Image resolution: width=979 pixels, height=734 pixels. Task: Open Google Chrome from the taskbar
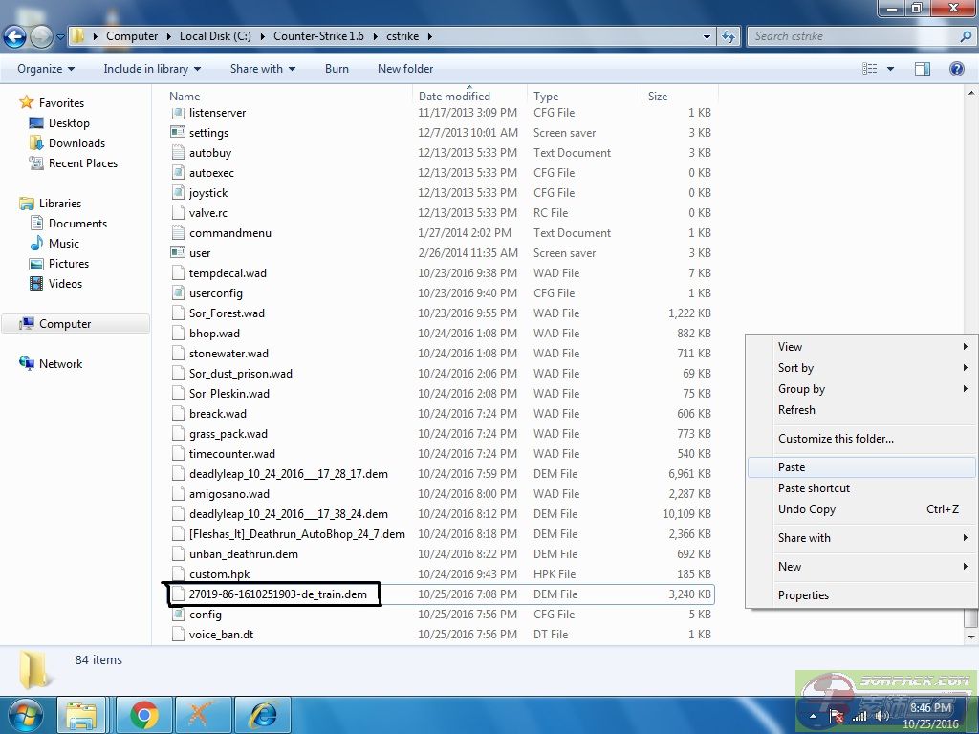pyautogui.click(x=144, y=715)
